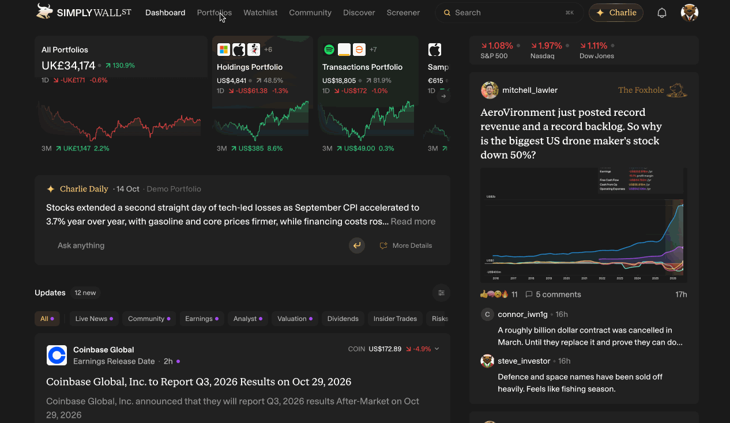Click the steve_investor username
This screenshot has width=730, height=423.
click(524, 361)
